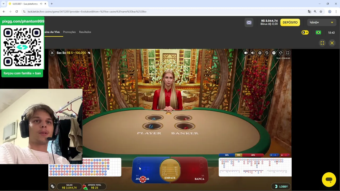Viewport: 340px width, 191px height.
Task: Click the 25 chip on Jogador
Action: [x=143, y=179]
